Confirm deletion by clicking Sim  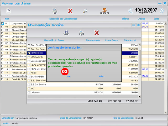69,76
